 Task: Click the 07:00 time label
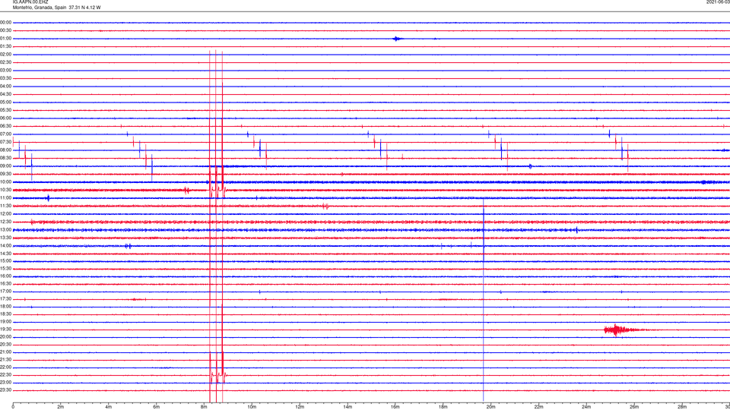[5, 134]
